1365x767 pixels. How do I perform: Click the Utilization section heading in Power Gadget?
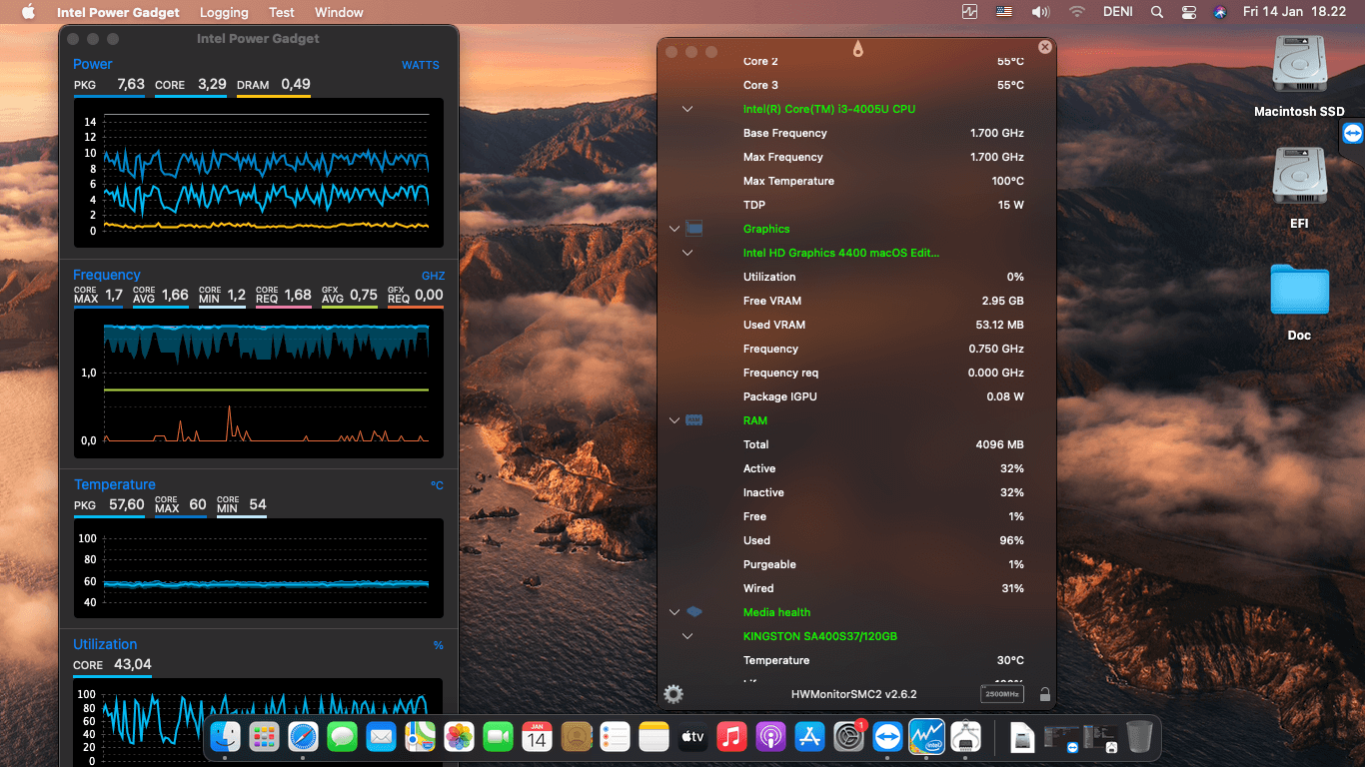(105, 644)
